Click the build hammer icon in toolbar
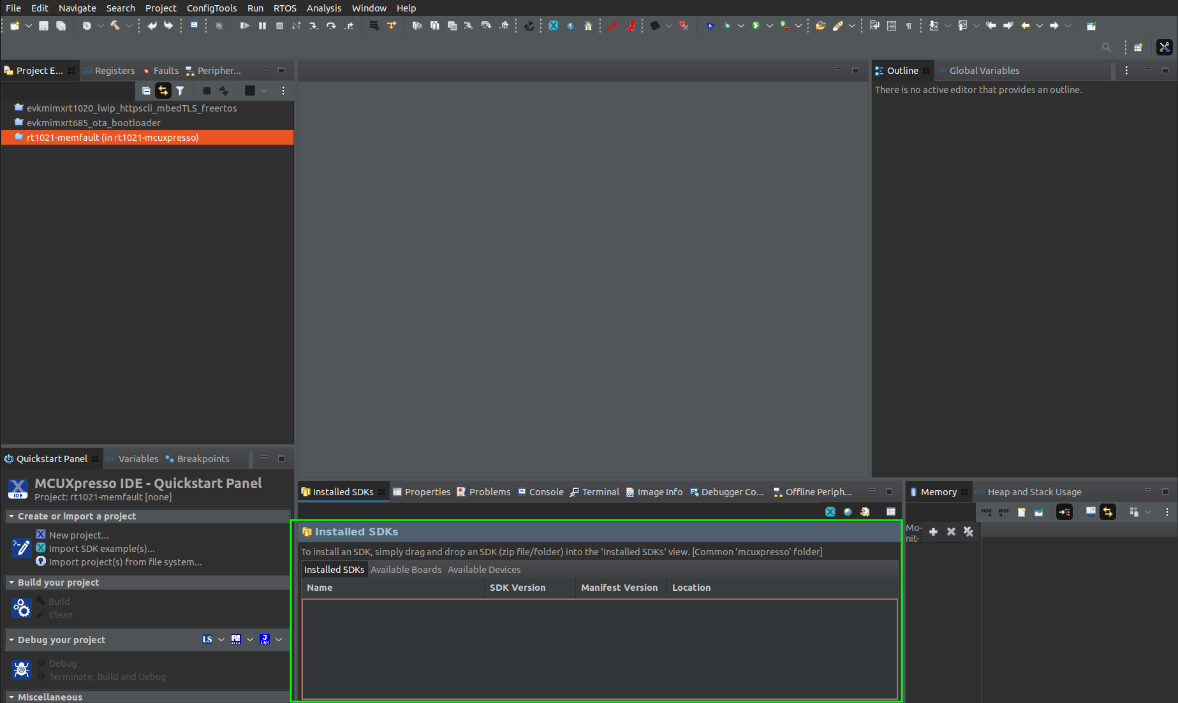 click(115, 25)
